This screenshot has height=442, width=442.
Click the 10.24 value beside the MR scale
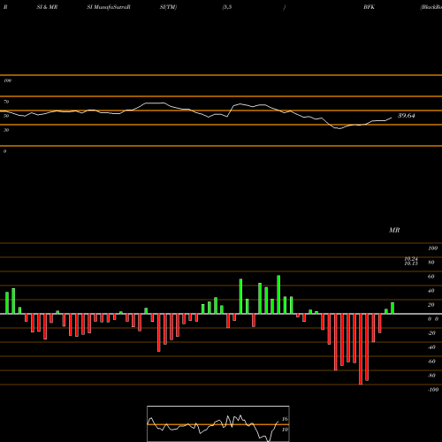click(411, 259)
